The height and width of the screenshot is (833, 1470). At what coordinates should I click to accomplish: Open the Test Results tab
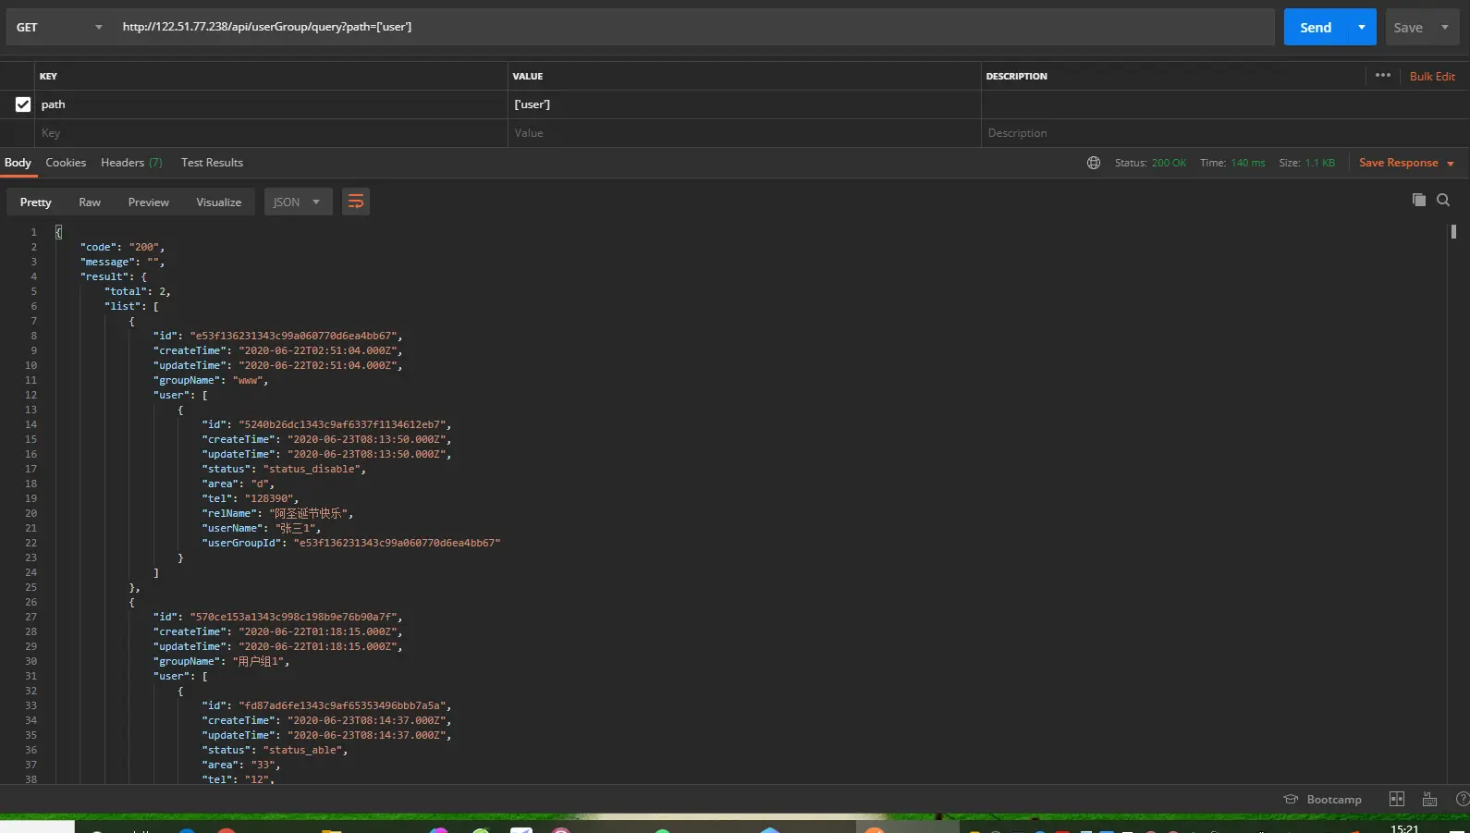tap(212, 163)
